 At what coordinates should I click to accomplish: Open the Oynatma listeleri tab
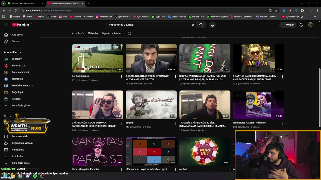coord(112,33)
